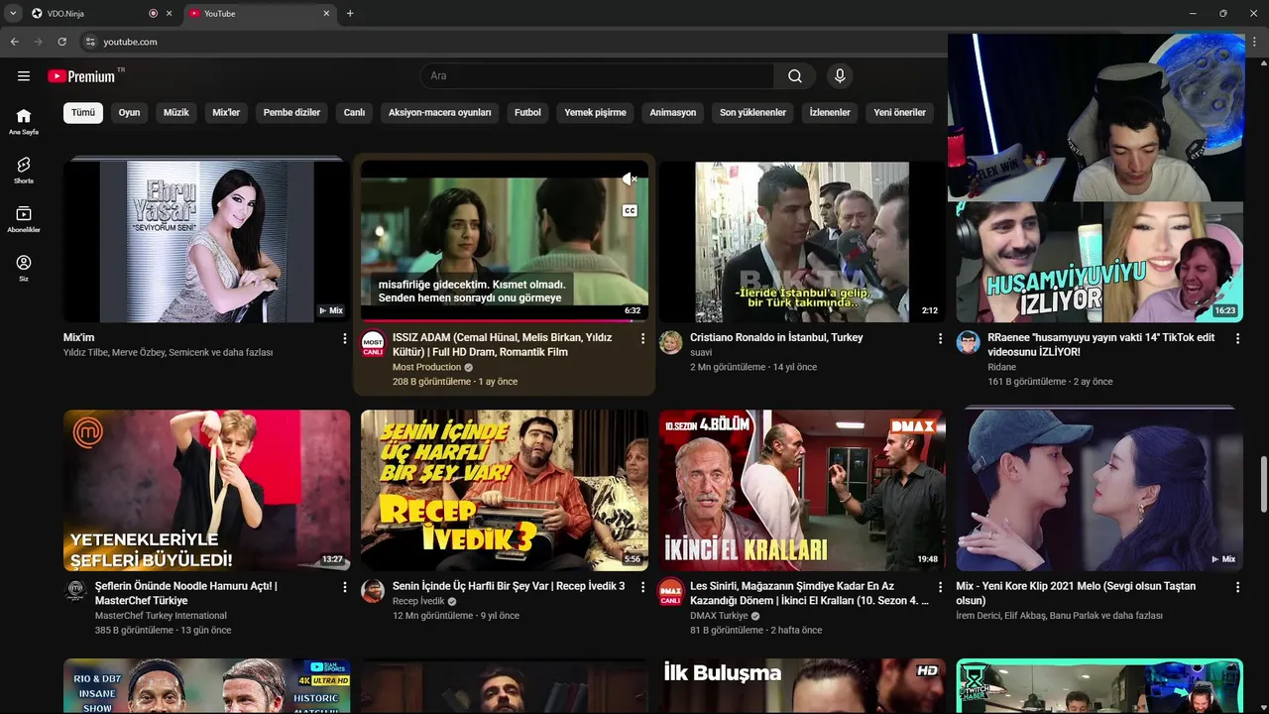Toggle captions on the ISSIZ ADAM preview
1269x714 pixels.
[630, 210]
